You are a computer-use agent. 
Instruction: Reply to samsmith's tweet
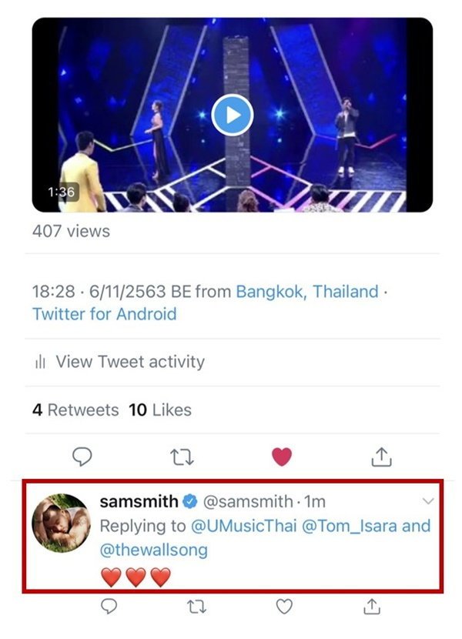[109, 607]
